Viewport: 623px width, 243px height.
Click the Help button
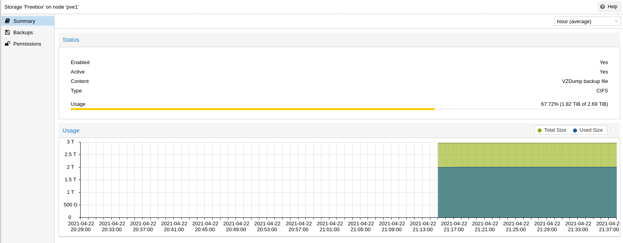pos(609,7)
